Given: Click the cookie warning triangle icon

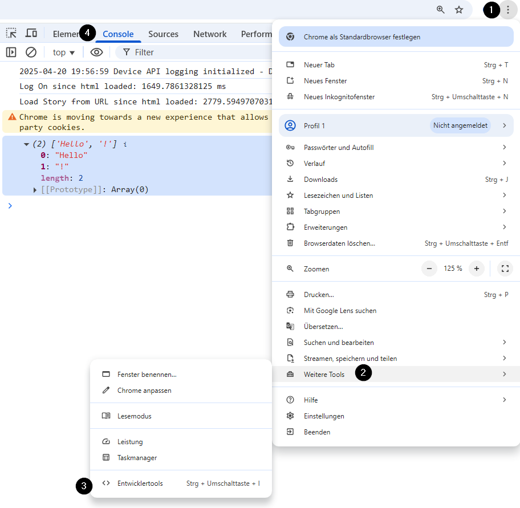Looking at the screenshot, I should coord(13,117).
